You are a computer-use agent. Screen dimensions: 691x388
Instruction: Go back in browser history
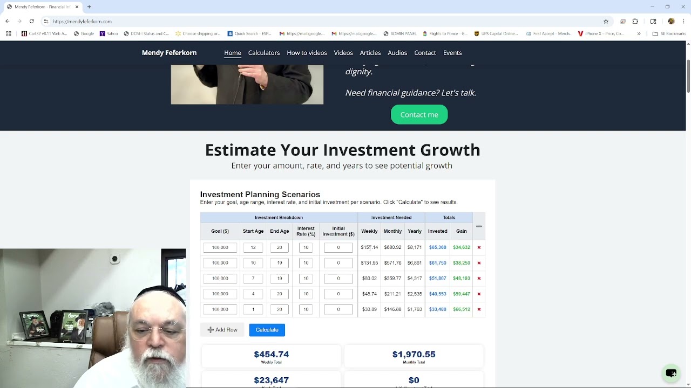(x=7, y=21)
